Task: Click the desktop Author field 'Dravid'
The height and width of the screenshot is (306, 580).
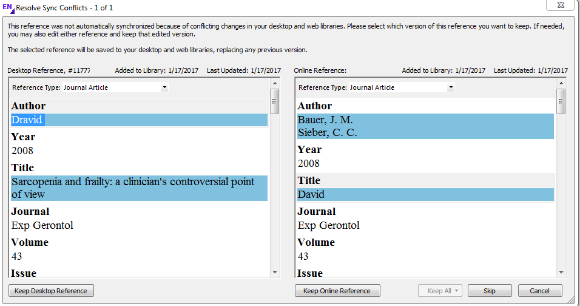Action: pos(27,120)
